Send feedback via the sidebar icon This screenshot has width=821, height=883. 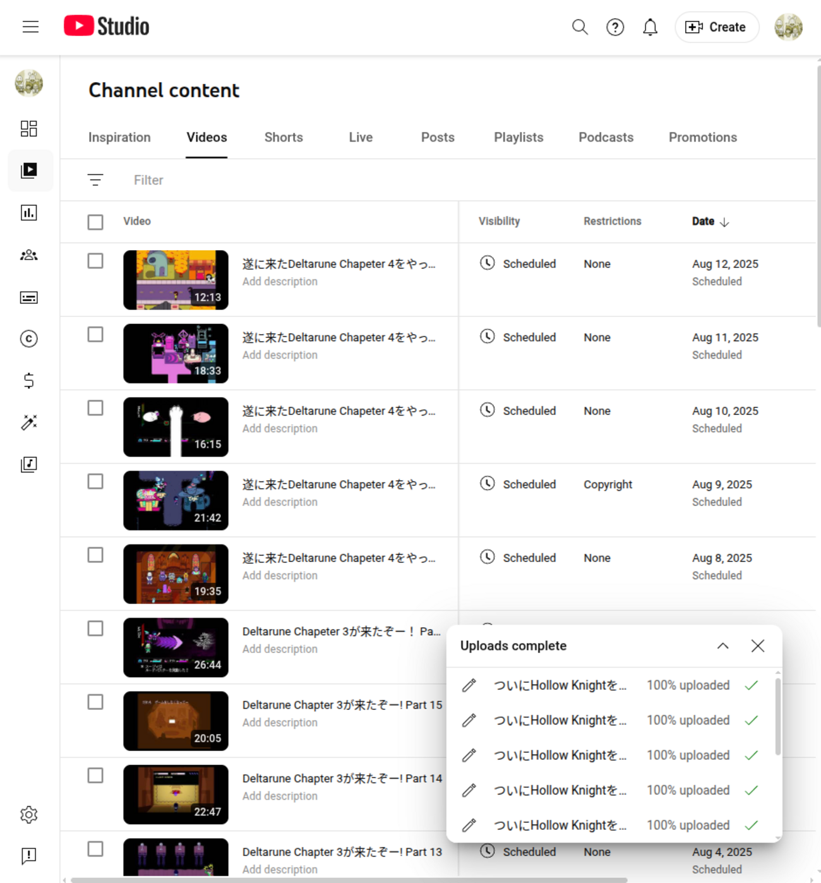pos(29,856)
